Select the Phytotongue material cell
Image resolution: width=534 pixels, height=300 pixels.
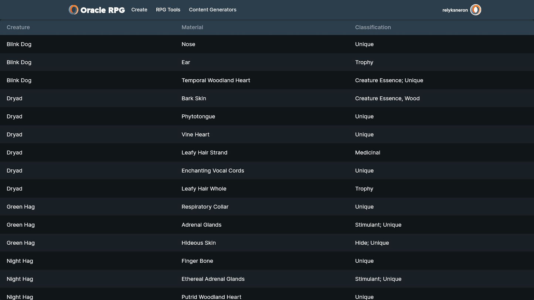pos(198,117)
